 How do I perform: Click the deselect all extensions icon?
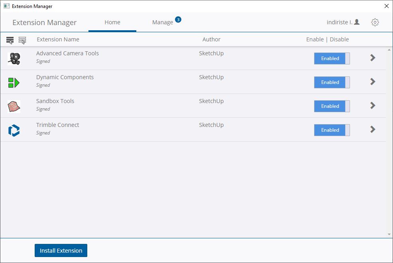22,40
